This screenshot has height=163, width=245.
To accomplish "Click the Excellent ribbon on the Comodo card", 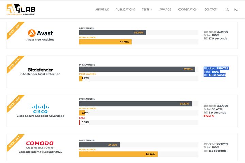I will click(x=14, y=142).
